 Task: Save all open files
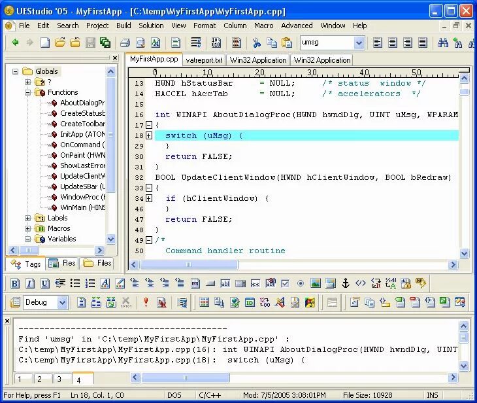[x=105, y=43]
